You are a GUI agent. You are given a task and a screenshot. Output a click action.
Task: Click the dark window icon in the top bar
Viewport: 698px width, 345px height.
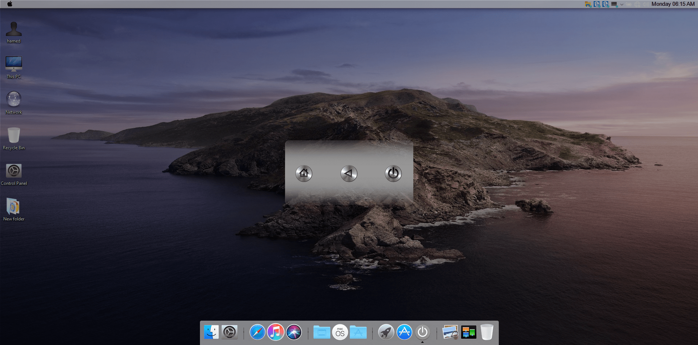point(614,4)
